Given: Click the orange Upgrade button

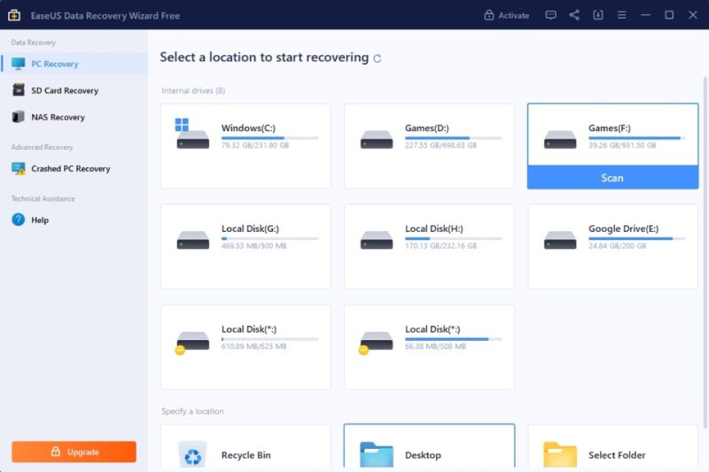Looking at the screenshot, I should [74, 452].
